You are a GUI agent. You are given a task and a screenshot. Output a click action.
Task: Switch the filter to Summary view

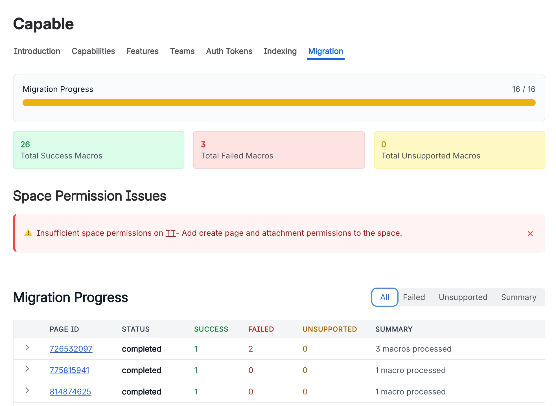[518, 297]
